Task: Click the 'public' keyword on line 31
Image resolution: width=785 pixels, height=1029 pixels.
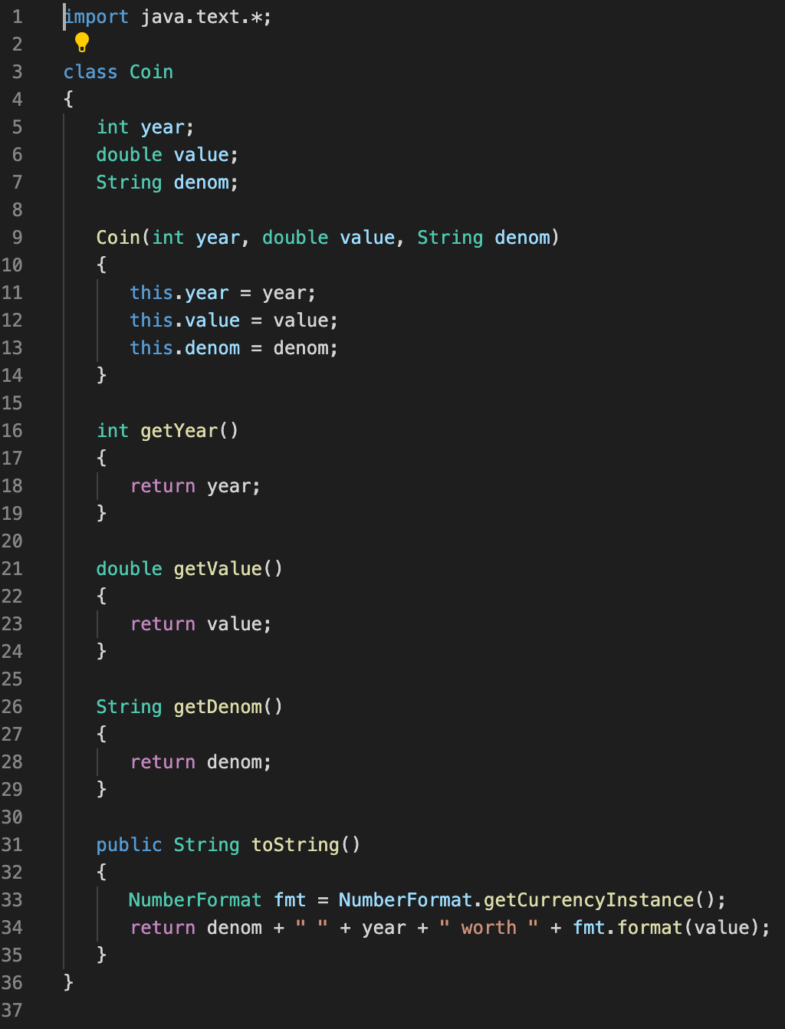Action: click(x=129, y=845)
